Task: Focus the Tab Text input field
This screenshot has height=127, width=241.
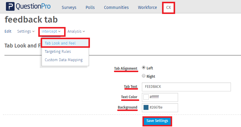Action: [x=186, y=87]
